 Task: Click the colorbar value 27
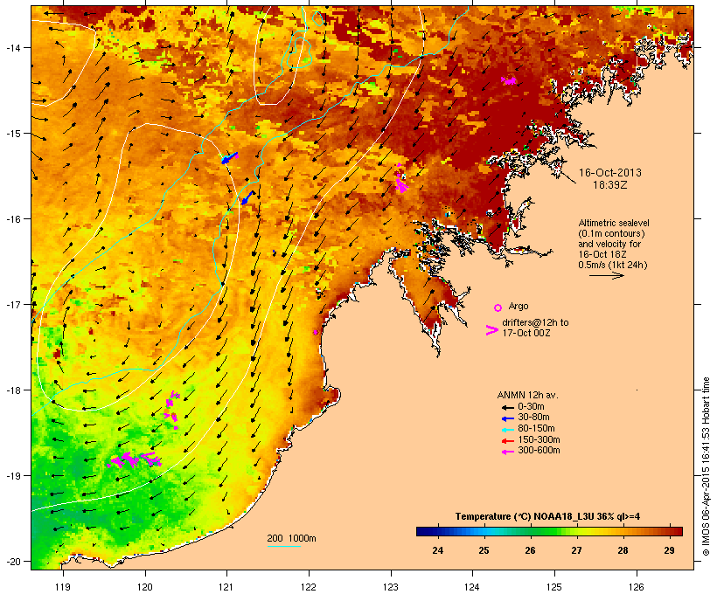coord(576,550)
